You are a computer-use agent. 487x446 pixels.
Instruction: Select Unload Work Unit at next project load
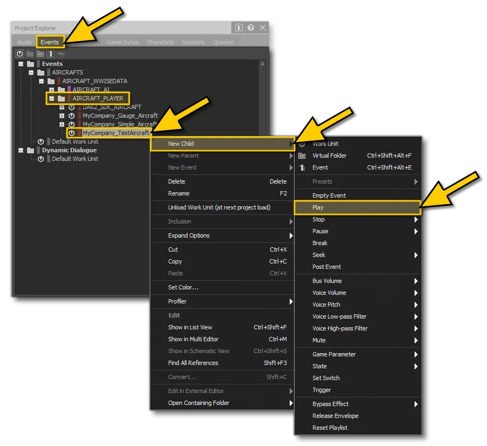coord(222,207)
